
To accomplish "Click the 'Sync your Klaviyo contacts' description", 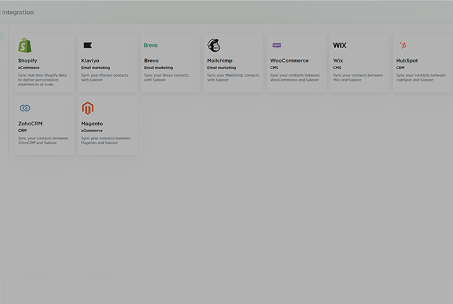I will tap(105, 77).
